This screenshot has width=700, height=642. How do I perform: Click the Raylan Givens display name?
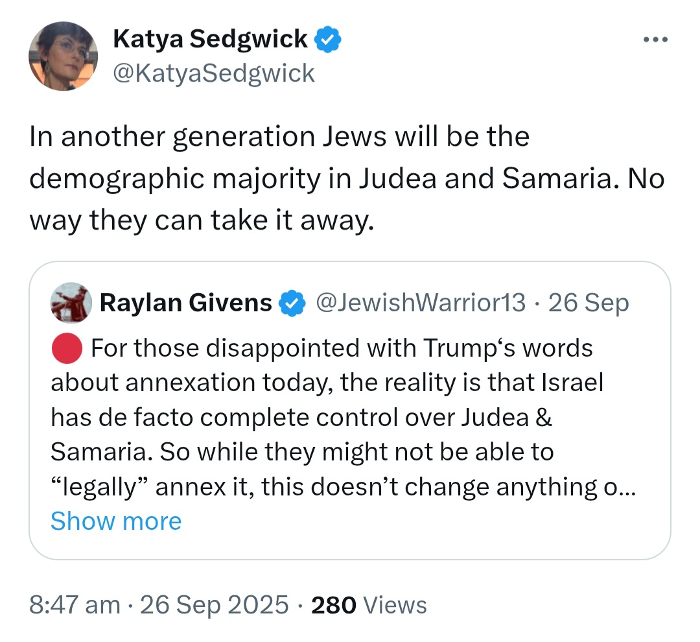pos(186,303)
